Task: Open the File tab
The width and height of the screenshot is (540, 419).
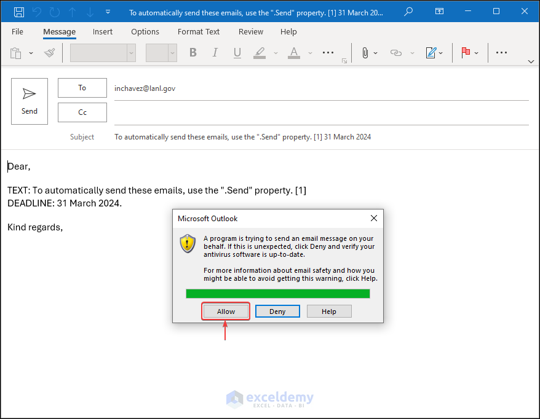Action: click(x=17, y=32)
